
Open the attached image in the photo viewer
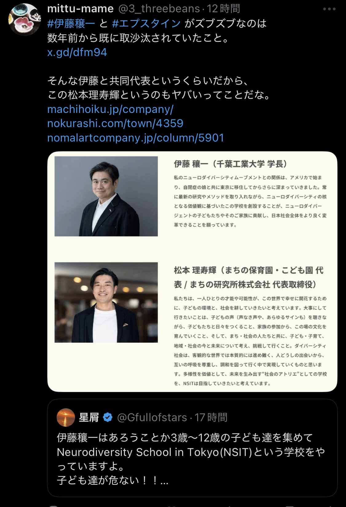[x=192, y=272]
